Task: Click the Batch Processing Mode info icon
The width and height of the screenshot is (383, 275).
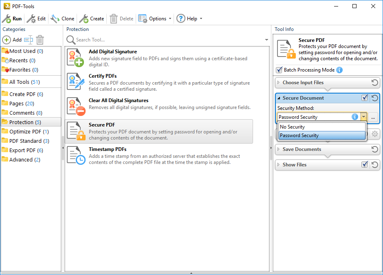Action: [339, 70]
